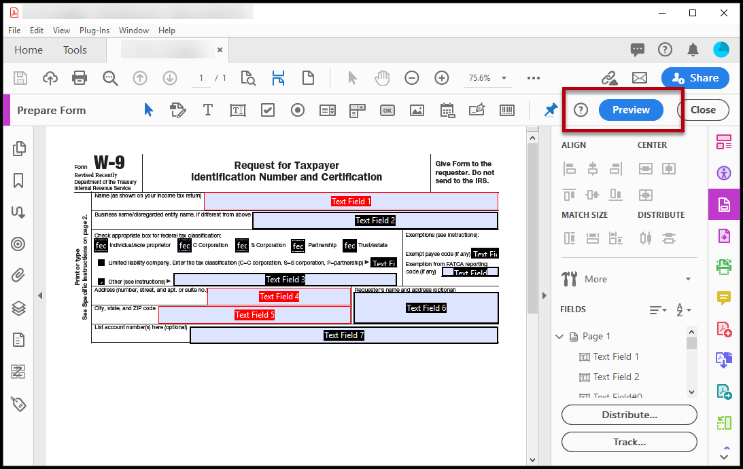Image resolution: width=743 pixels, height=469 pixels.
Task: Switch to the Home tab
Action: (x=29, y=50)
